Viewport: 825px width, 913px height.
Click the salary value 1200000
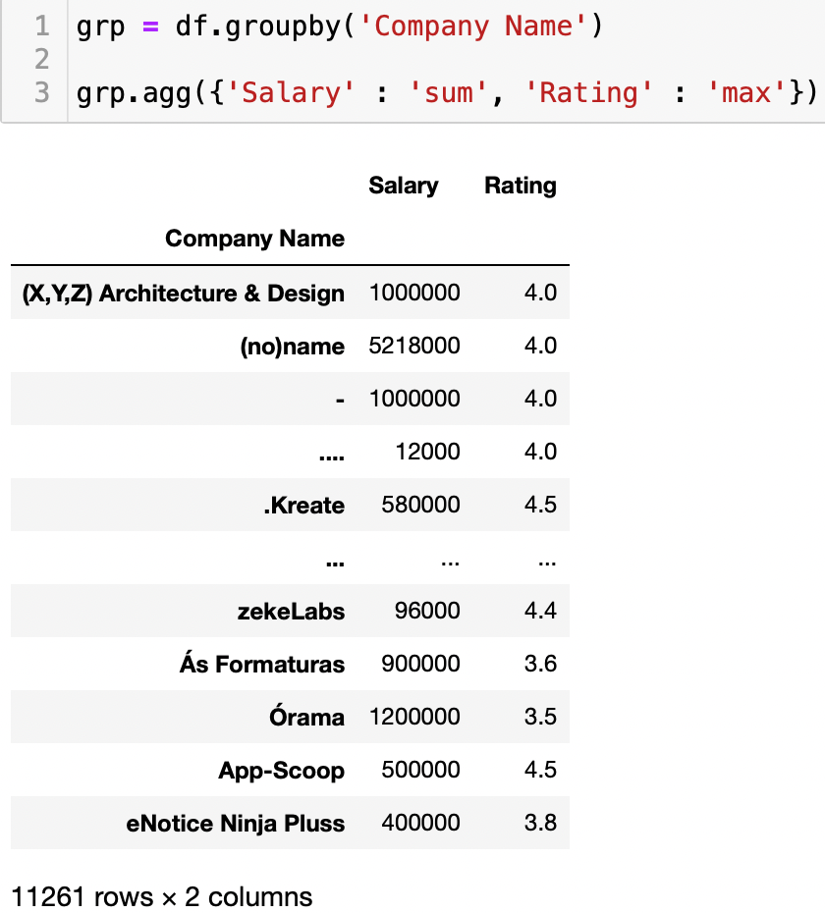tap(414, 717)
